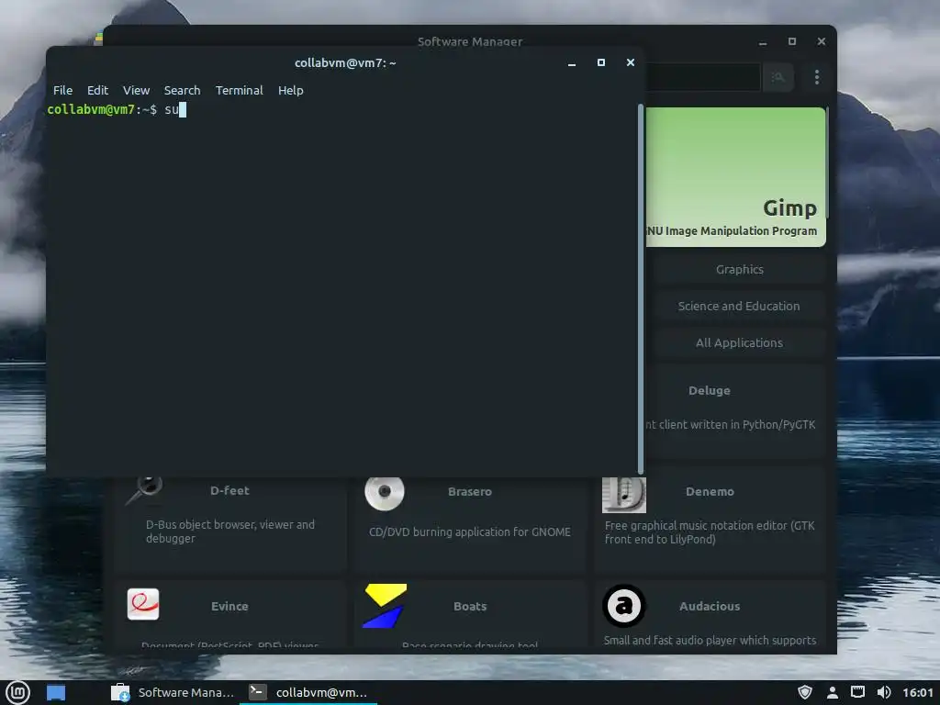Open the D-feet app title
This screenshot has height=705, width=940.
pos(229,490)
